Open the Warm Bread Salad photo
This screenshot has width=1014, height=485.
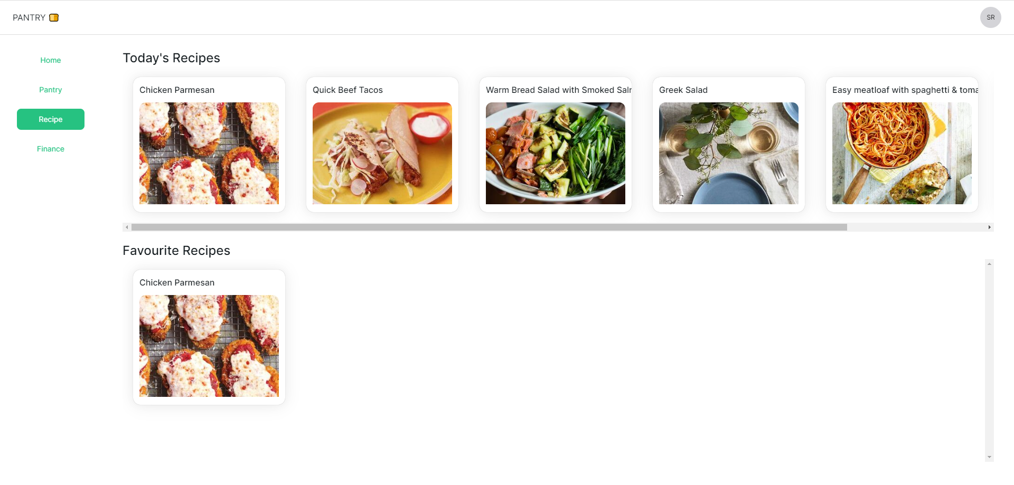556,153
